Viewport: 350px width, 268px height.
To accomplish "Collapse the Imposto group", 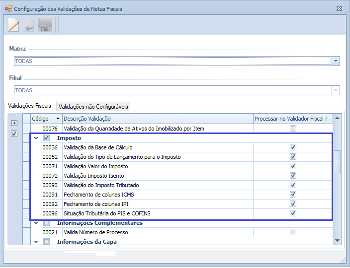I will click(35, 138).
